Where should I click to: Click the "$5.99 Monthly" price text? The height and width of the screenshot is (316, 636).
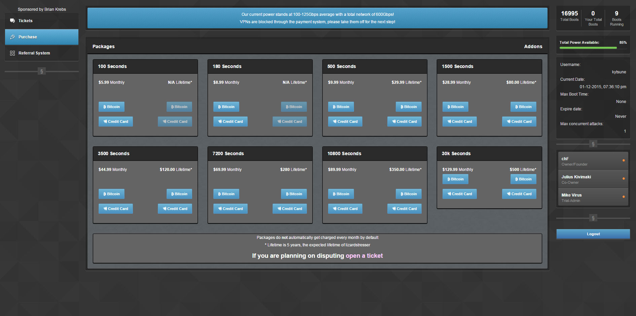pos(111,82)
